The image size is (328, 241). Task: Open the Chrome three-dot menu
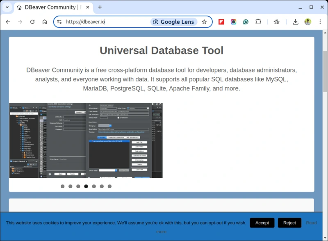(x=320, y=22)
